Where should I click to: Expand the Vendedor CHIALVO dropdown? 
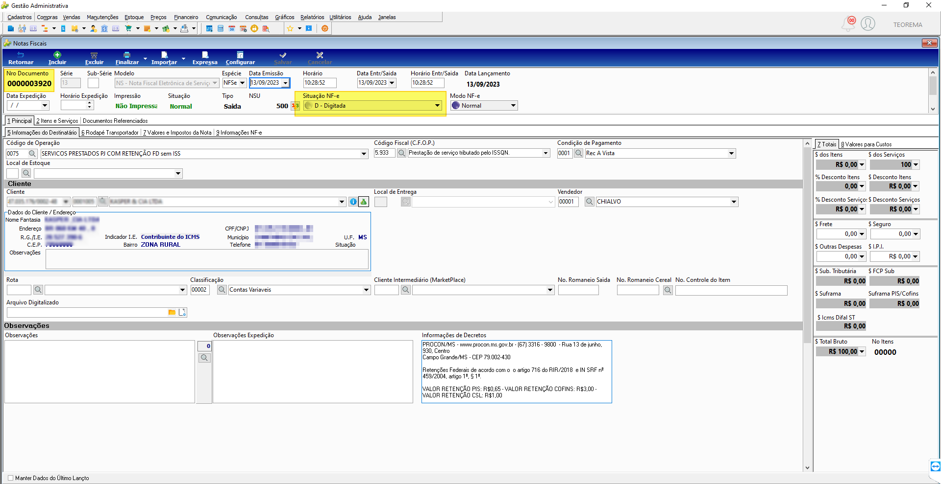734,202
